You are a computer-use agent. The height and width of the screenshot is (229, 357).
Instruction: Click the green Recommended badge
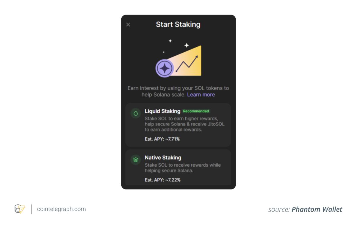(x=196, y=111)
